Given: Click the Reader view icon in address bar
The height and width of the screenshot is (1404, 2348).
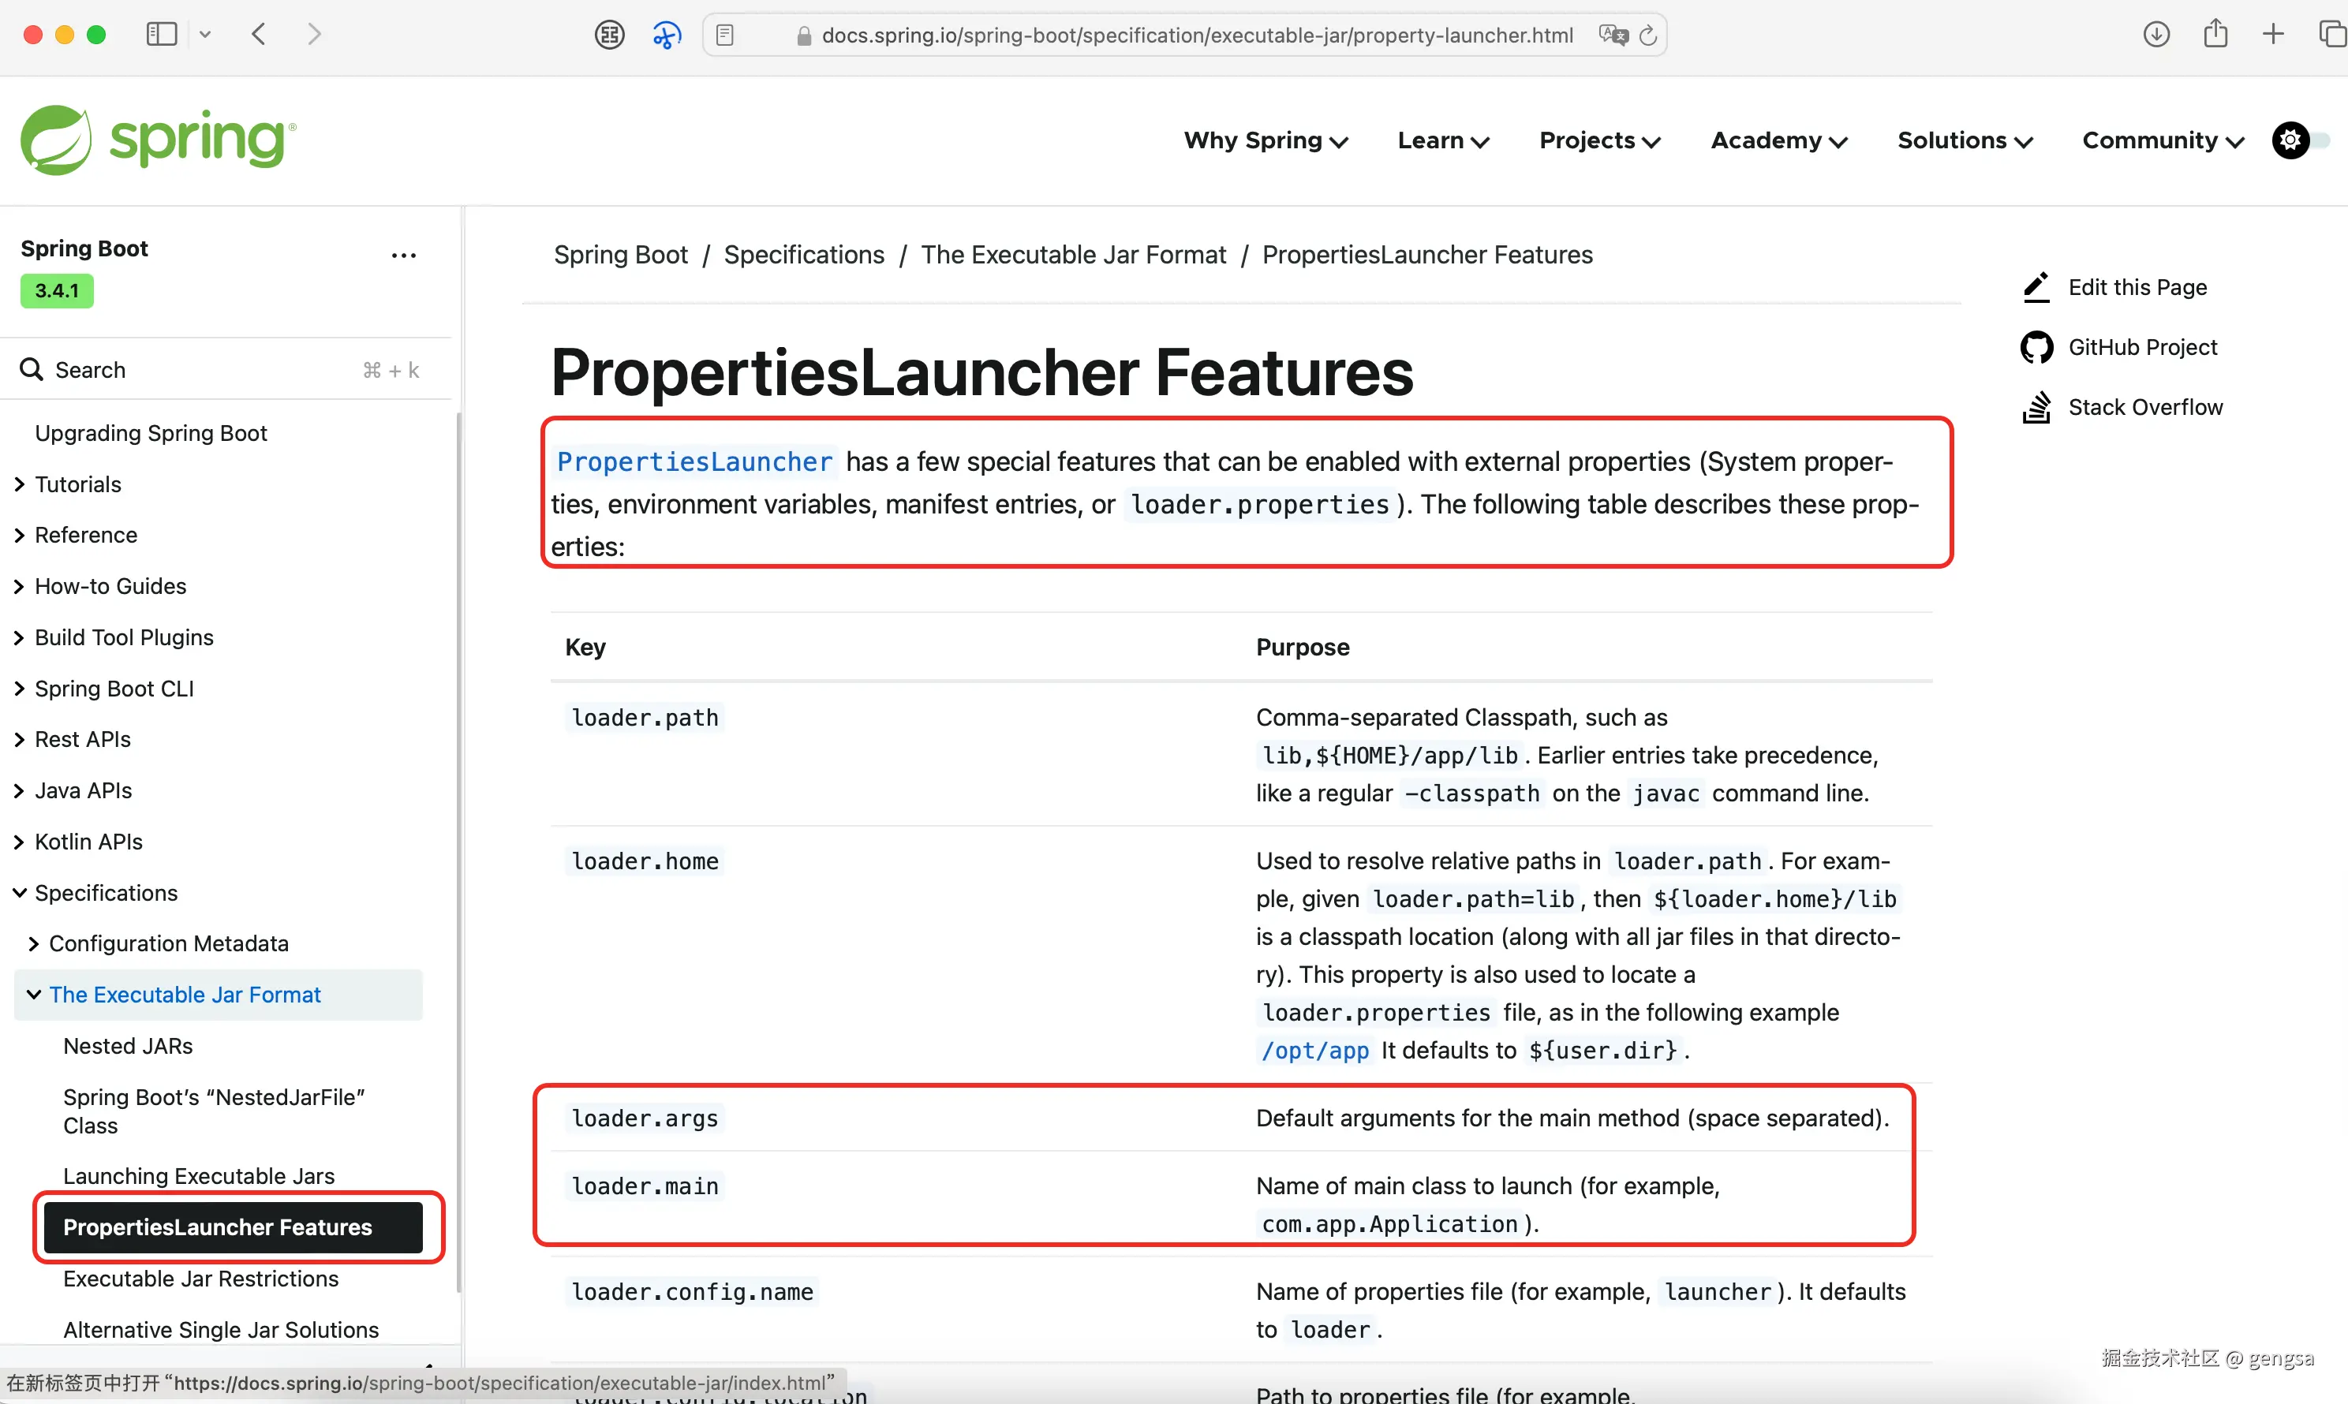Looking at the screenshot, I should coord(725,35).
